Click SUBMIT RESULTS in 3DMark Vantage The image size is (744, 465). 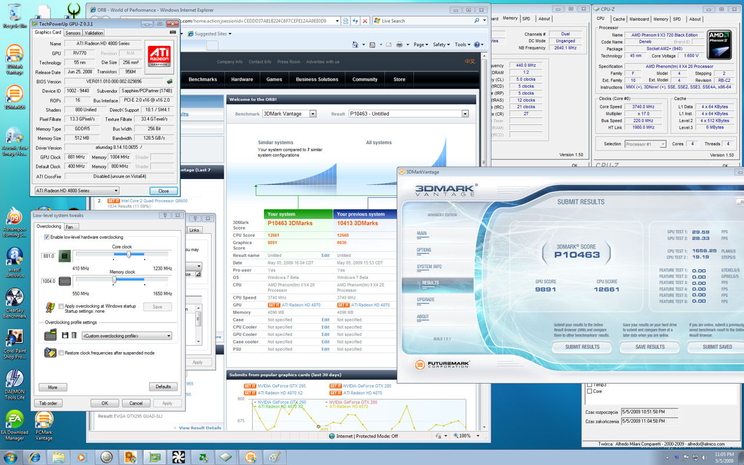tap(582, 347)
